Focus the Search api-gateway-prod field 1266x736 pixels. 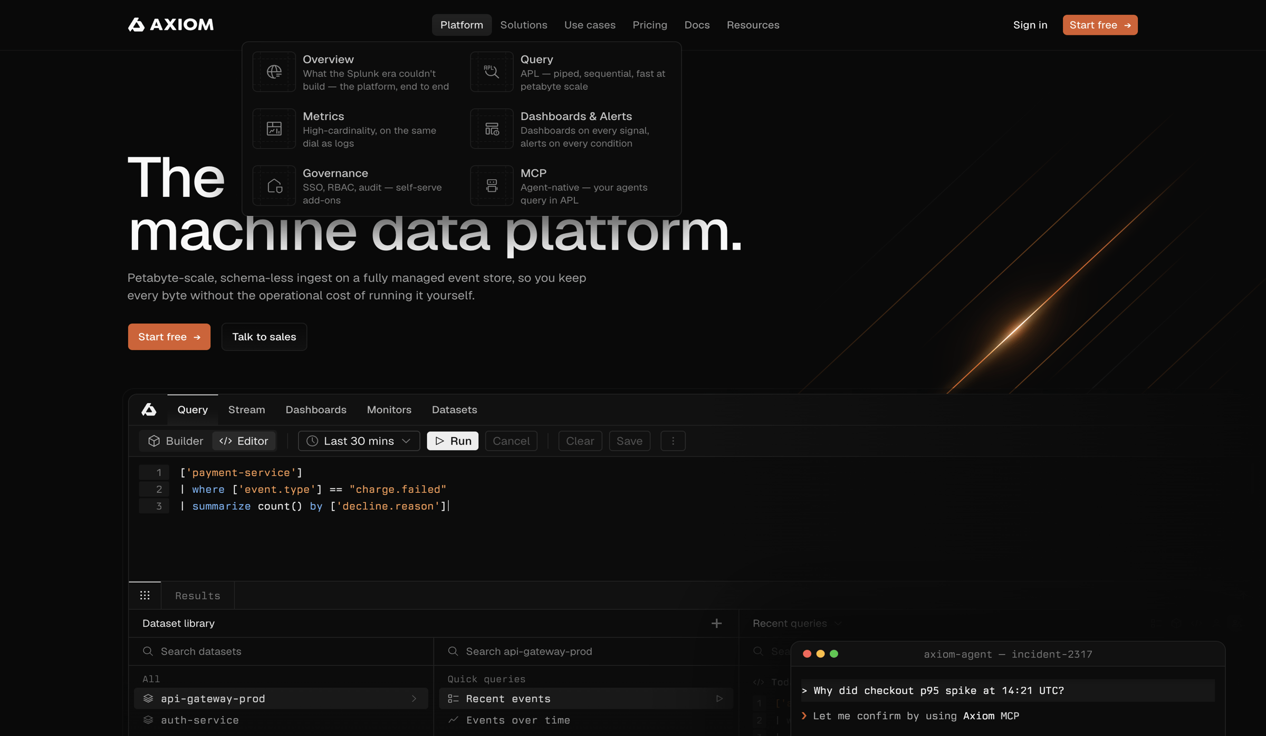point(586,652)
